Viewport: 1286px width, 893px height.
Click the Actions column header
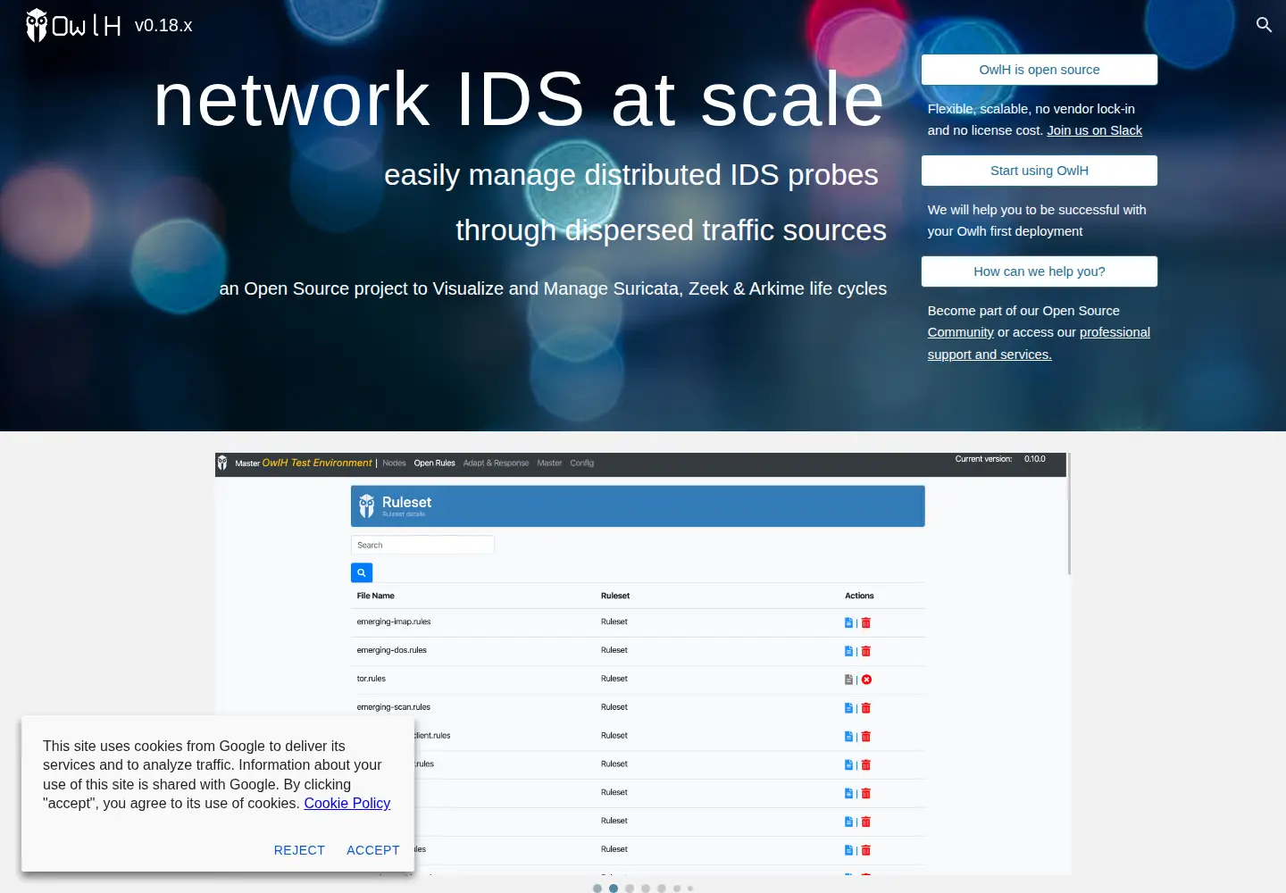click(860, 596)
